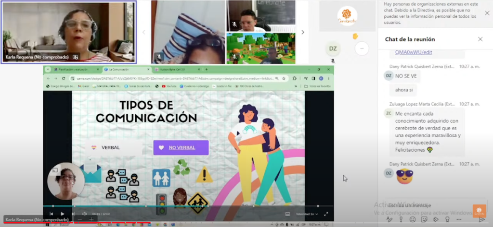
Task: Select the DZ participant avatar
Action: (333, 48)
